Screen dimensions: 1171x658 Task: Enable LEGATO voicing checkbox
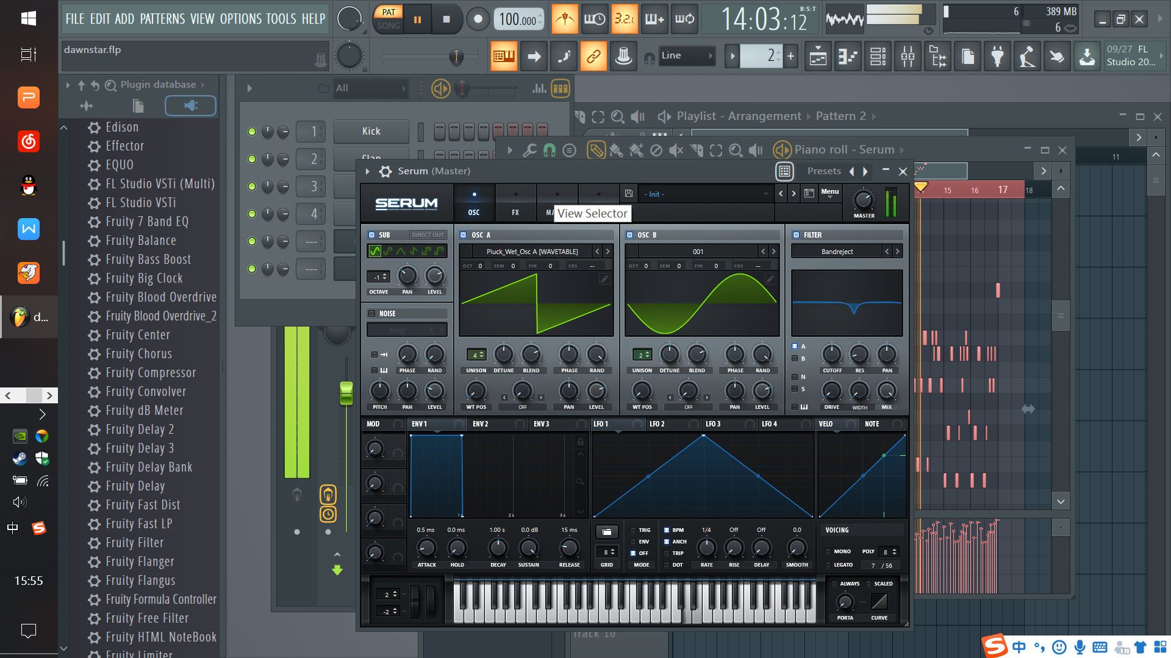828,565
